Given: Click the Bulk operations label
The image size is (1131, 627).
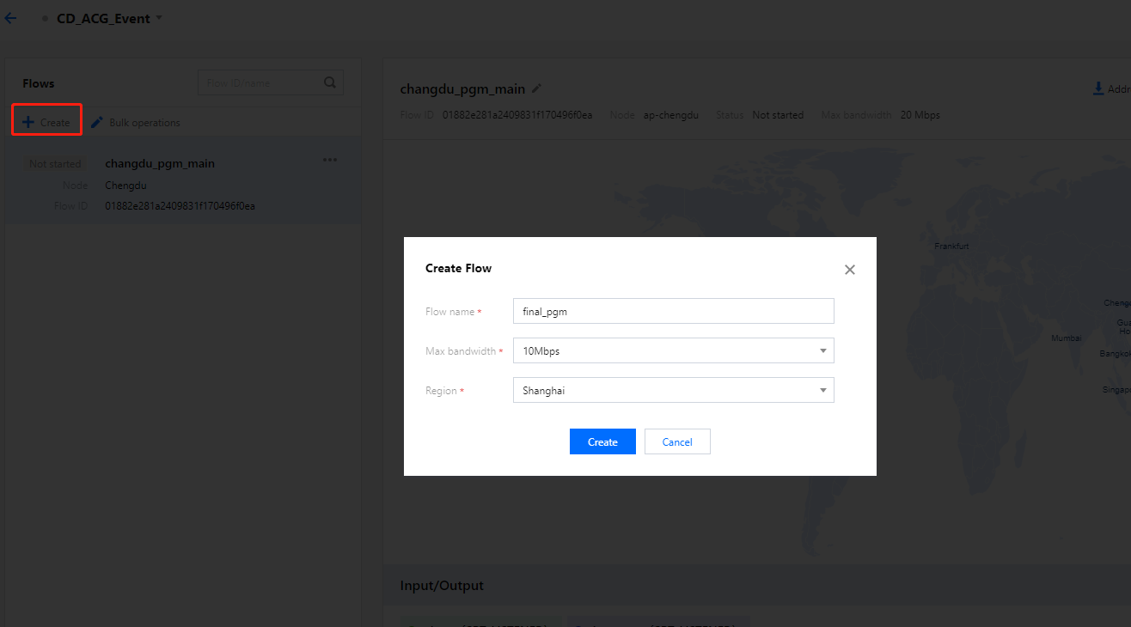Looking at the screenshot, I should point(144,123).
